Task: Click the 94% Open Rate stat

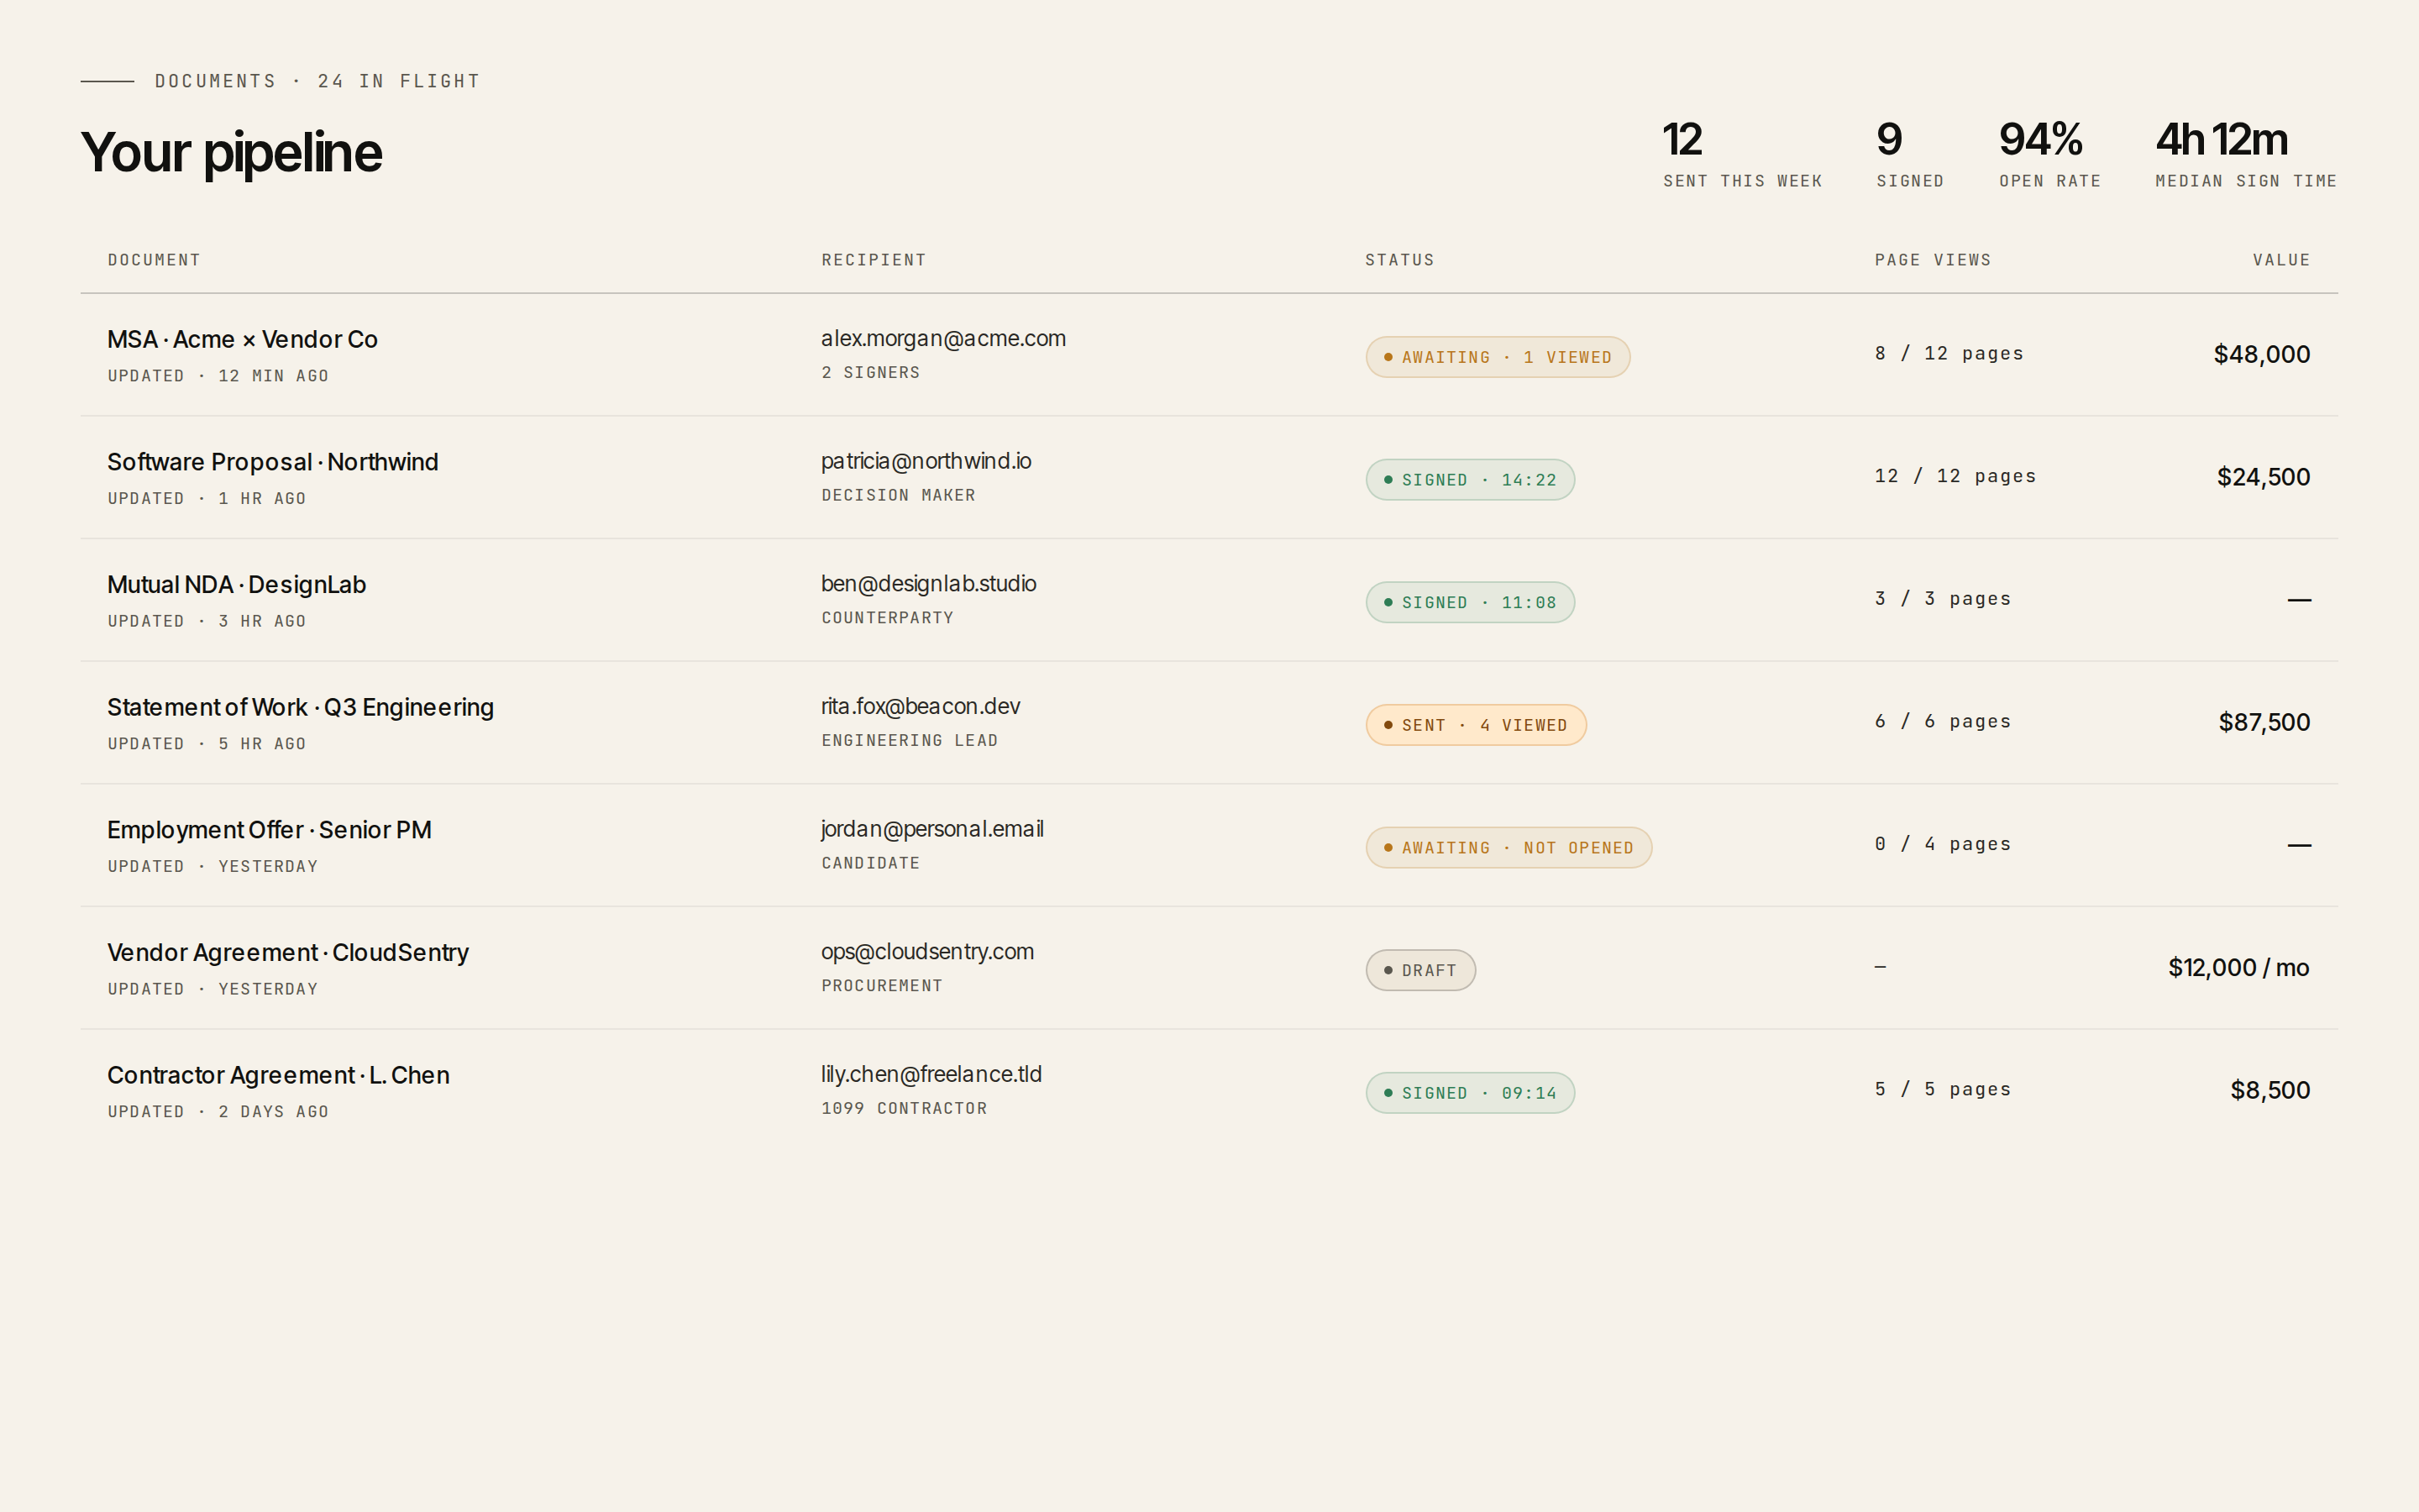Action: (2049, 154)
